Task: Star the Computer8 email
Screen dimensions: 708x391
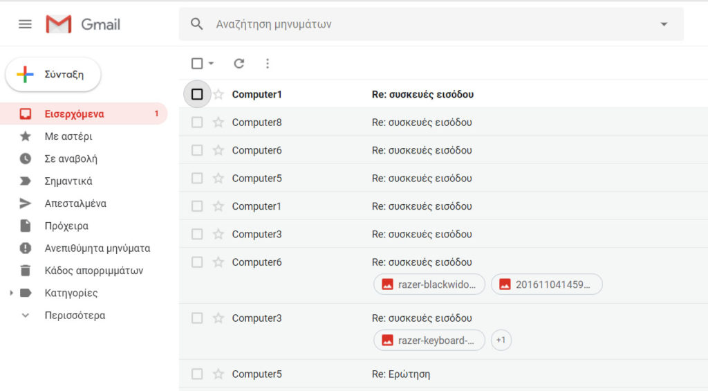Action: point(218,122)
